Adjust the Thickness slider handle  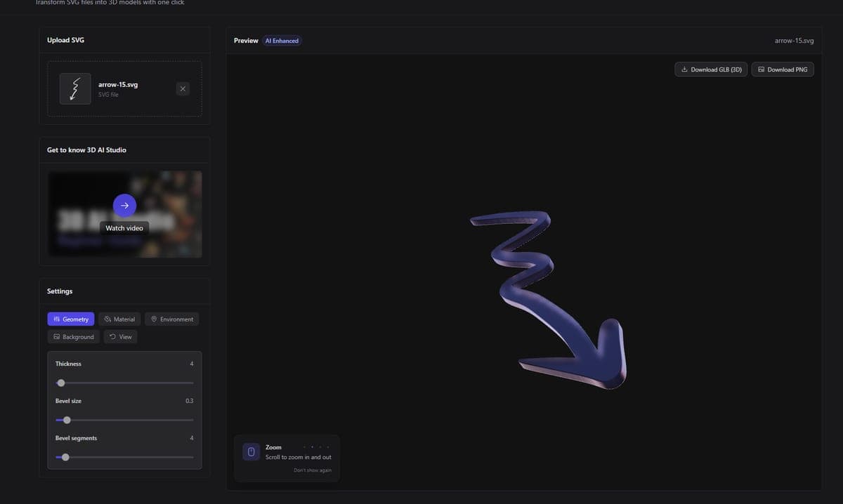click(x=61, y=383)
